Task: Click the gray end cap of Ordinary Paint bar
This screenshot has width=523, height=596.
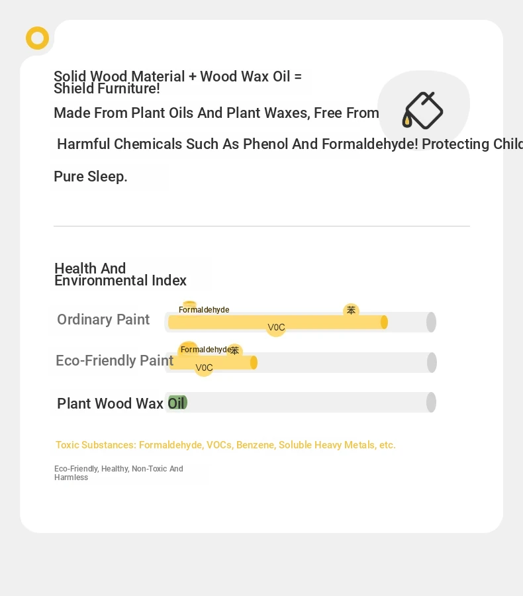Action: (431, 322)
